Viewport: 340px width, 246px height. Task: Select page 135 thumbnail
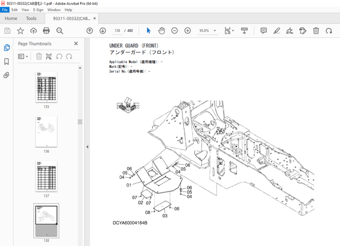point(47,87)
